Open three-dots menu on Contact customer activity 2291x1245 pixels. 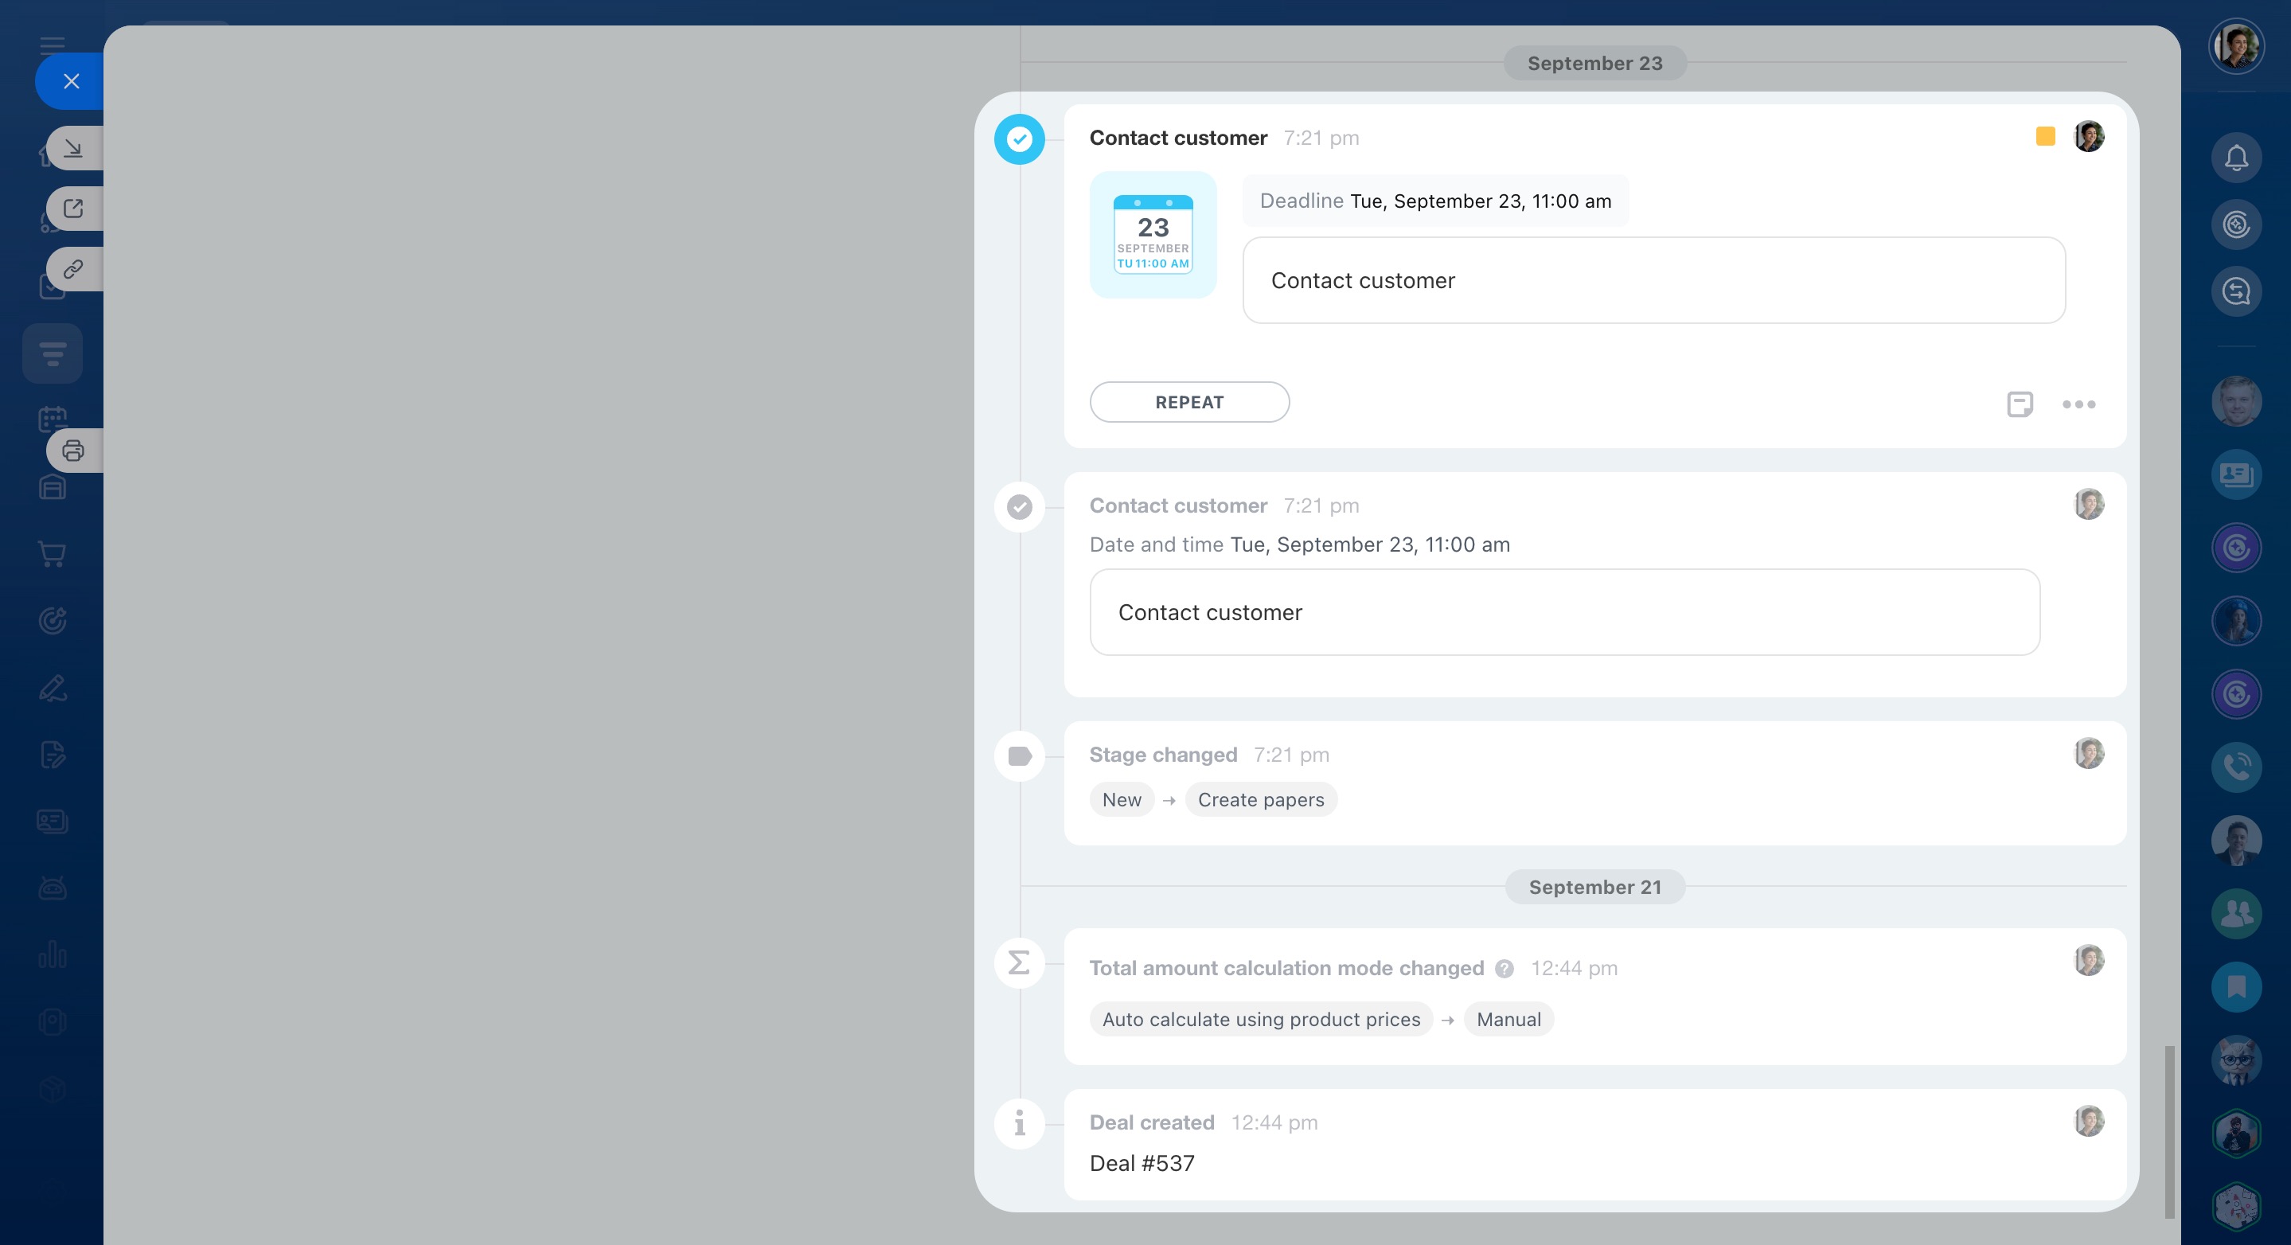[2078, 404]
